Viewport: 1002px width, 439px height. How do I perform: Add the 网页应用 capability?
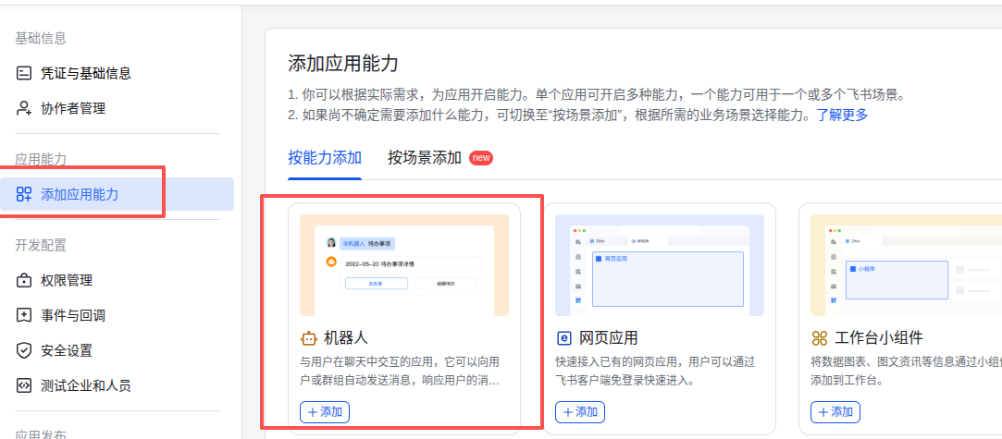coord(579,412)
